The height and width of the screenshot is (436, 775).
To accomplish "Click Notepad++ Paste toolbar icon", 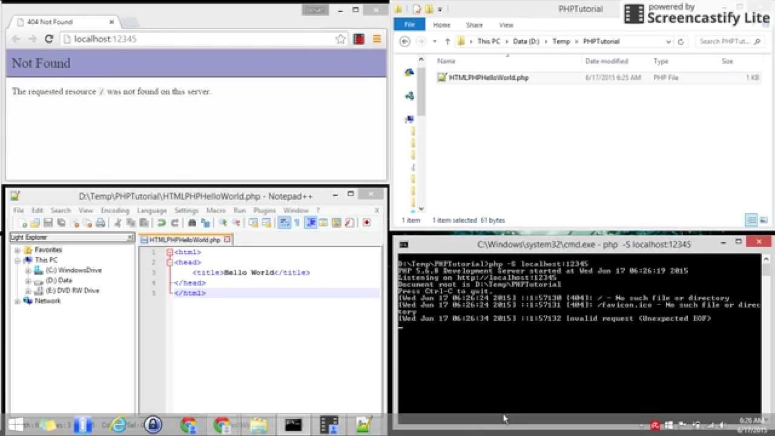I will point(143,223).
